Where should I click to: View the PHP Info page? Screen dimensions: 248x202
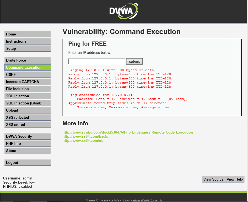coord(28,143)
